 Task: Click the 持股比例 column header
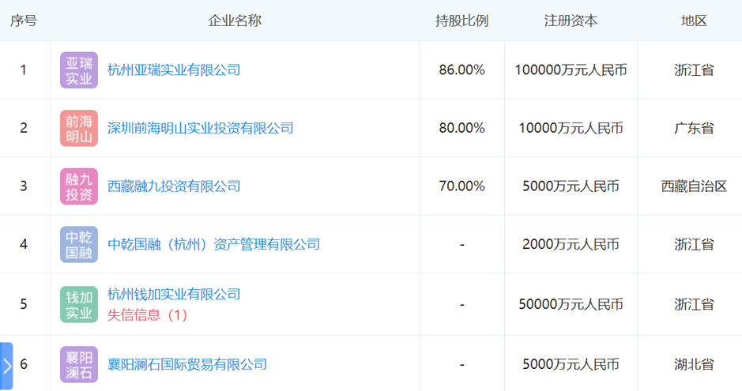[x=461, y=21]
